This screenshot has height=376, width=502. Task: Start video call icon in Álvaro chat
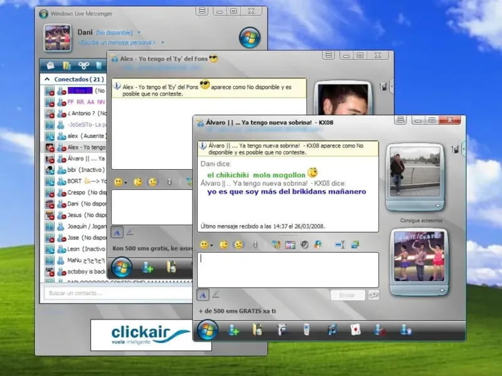tap(282, 330)
